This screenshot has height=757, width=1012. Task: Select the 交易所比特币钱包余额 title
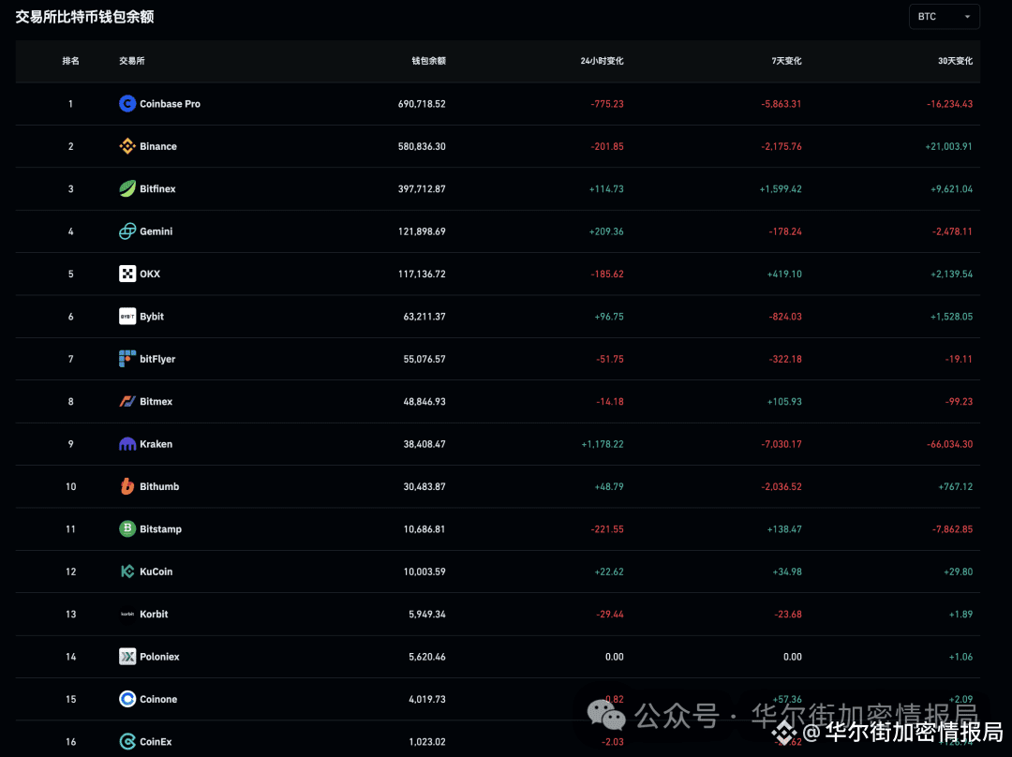[84, 17]
